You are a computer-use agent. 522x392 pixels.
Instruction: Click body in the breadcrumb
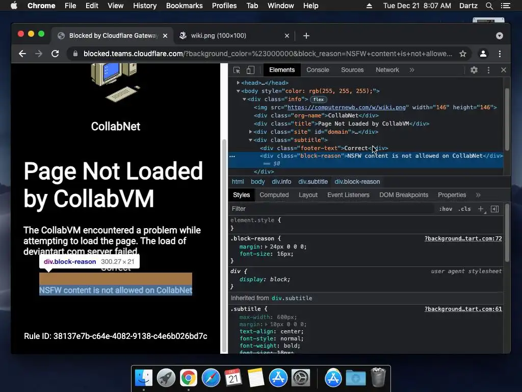tap(257, 182)
